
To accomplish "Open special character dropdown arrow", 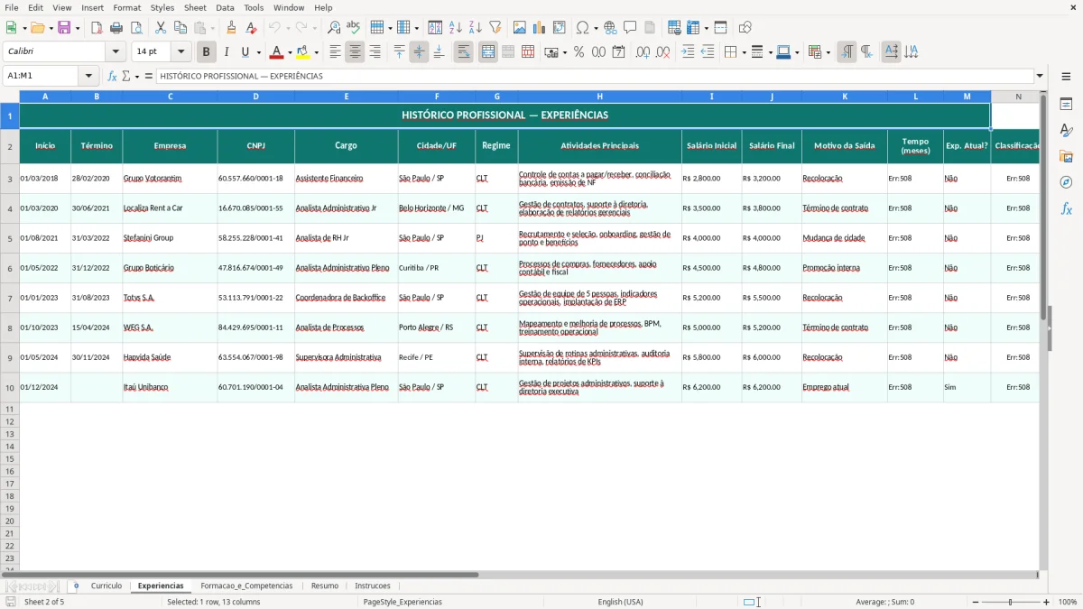I will (x=596, y=28).
